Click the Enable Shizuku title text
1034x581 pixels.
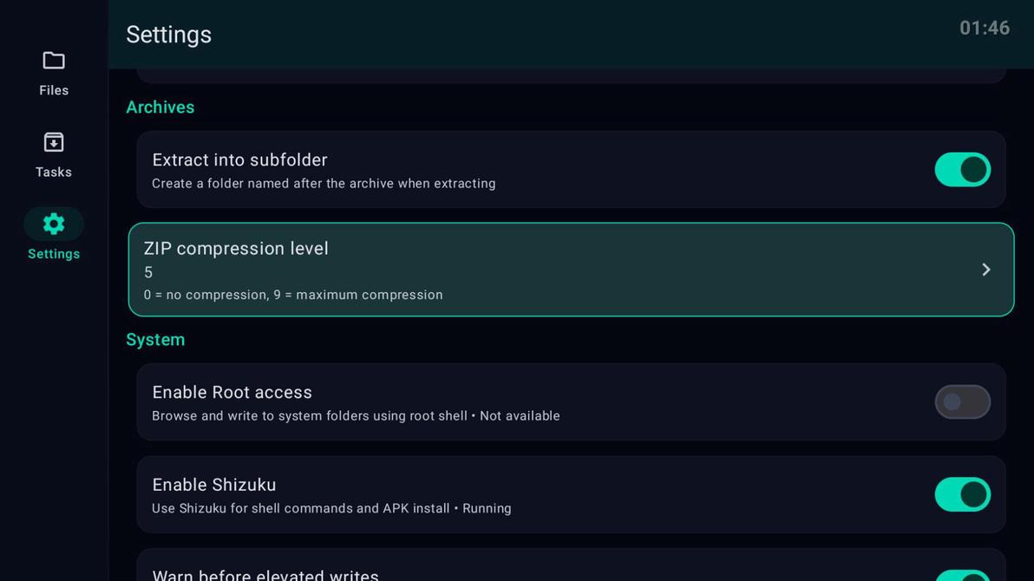click(x=214, y=485)
